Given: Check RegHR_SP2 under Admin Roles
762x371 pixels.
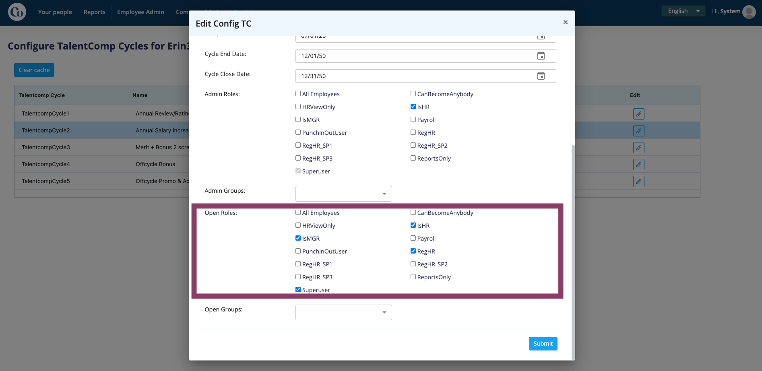Looking at the screenshot, I should (413, 145).
